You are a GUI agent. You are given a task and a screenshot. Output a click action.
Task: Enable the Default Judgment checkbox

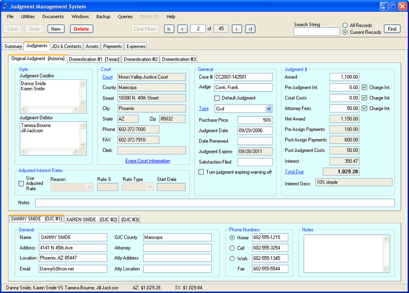click(x=217, y=98)
